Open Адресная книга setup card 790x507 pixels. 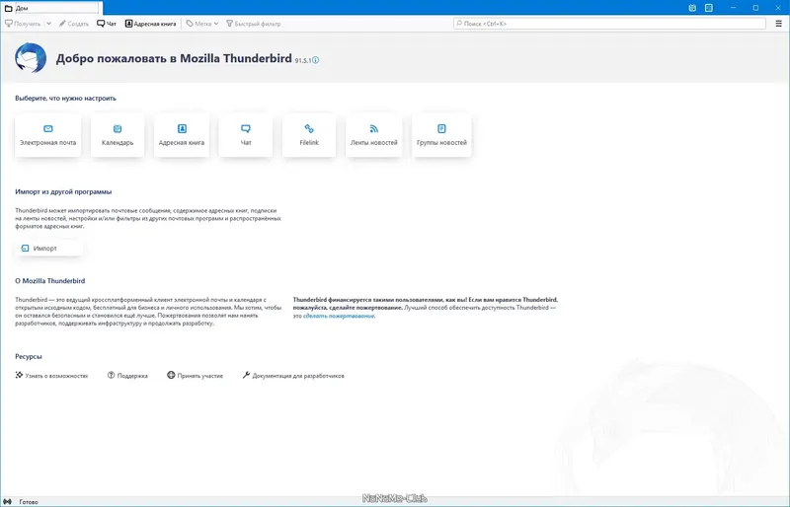pos(182,135)
